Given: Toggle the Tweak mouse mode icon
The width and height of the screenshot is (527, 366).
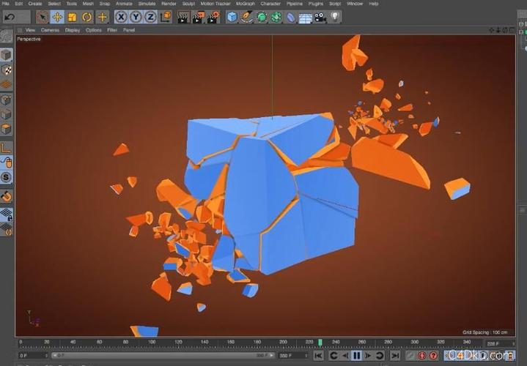Looking at the screenshot, I should click(7, 163).
